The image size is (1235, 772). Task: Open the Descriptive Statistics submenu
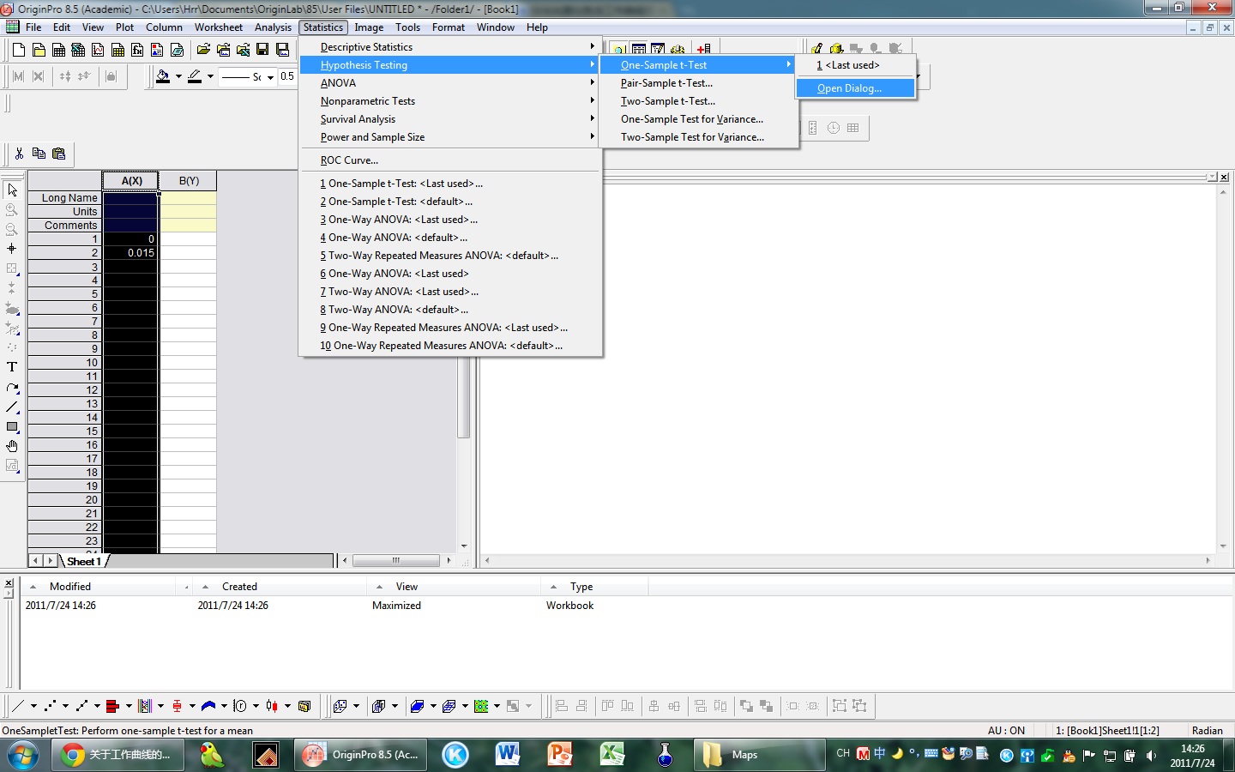[x=450, y=47]
